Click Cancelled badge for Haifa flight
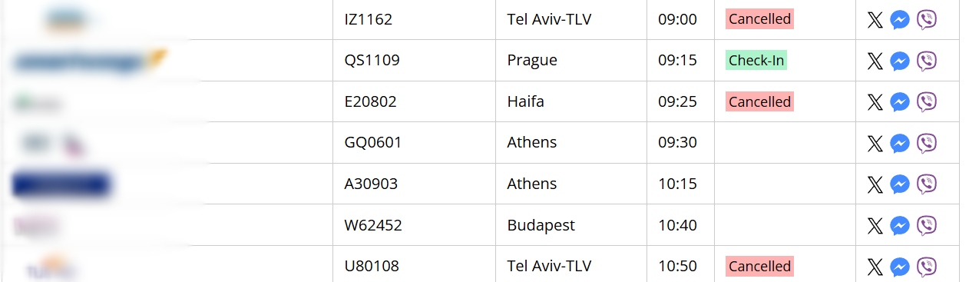Image resolution: width=969 pixels, height=282 pixels. (x=759, y=101)
